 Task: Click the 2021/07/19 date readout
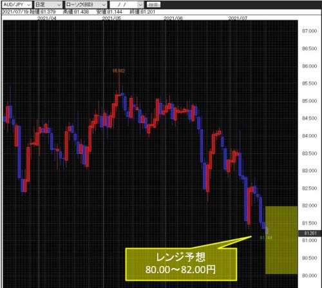[15, 12]
